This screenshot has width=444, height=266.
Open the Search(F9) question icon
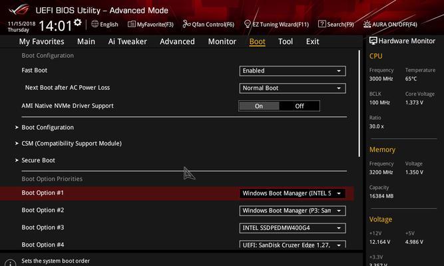(x=322, y=24)
